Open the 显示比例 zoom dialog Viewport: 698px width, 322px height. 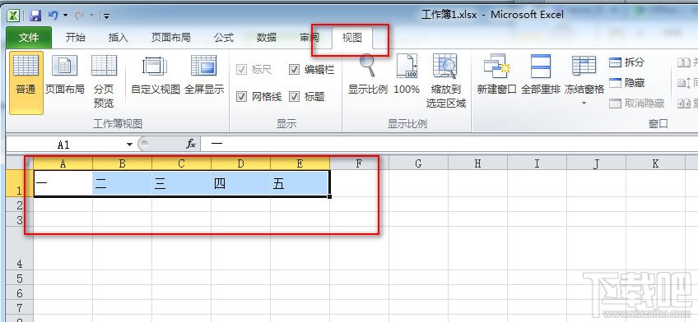[x=368, y=75]
